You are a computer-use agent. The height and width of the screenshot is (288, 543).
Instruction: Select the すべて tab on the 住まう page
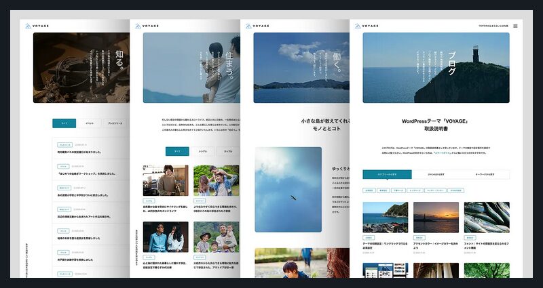coord(177,151)
